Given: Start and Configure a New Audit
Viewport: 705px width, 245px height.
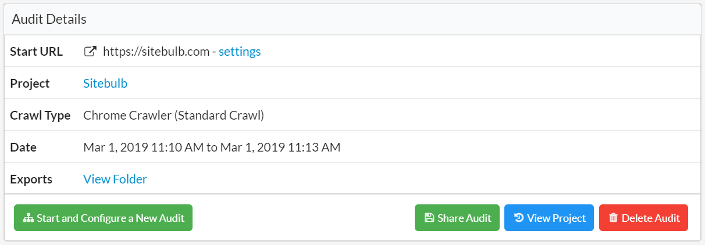Looking at the screenshot, I should coord(103,218).
